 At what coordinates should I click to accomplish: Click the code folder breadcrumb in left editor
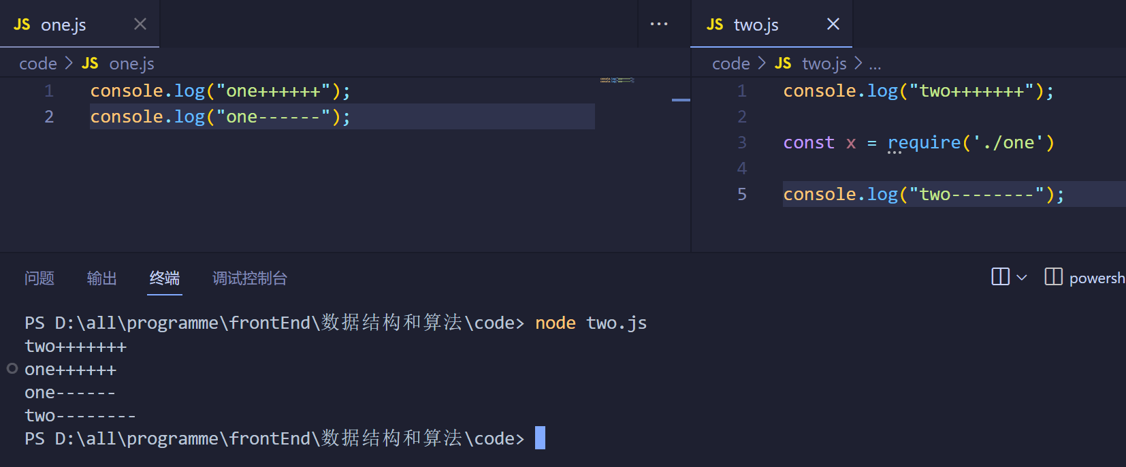(38, 63)
